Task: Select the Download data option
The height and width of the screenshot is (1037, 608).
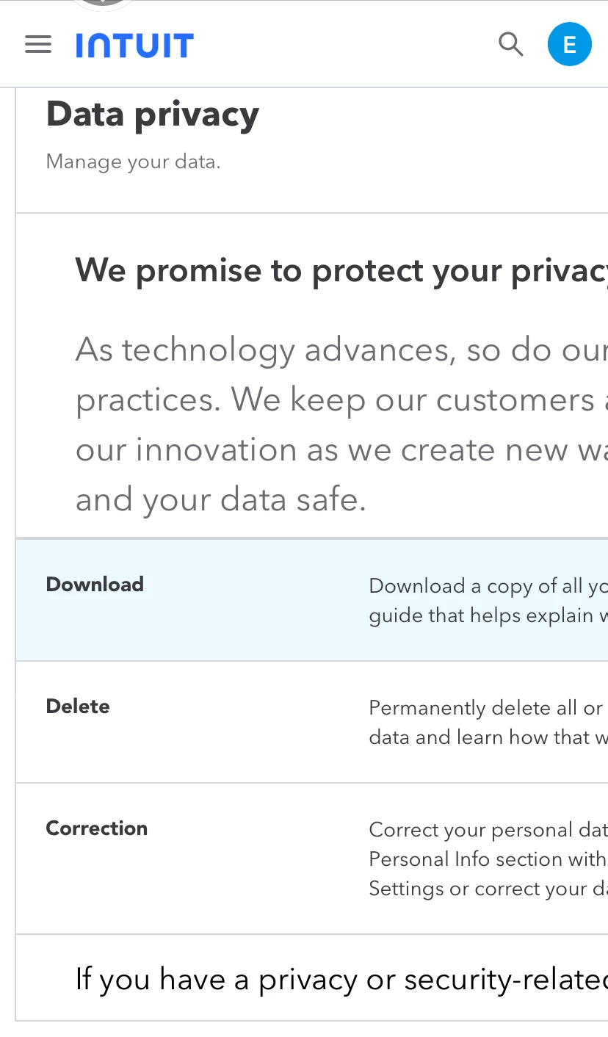Action: click(95, 585)
